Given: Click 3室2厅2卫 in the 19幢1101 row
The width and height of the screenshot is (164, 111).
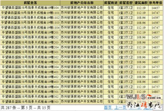Looking at the screenshot, I should [126, 13].
